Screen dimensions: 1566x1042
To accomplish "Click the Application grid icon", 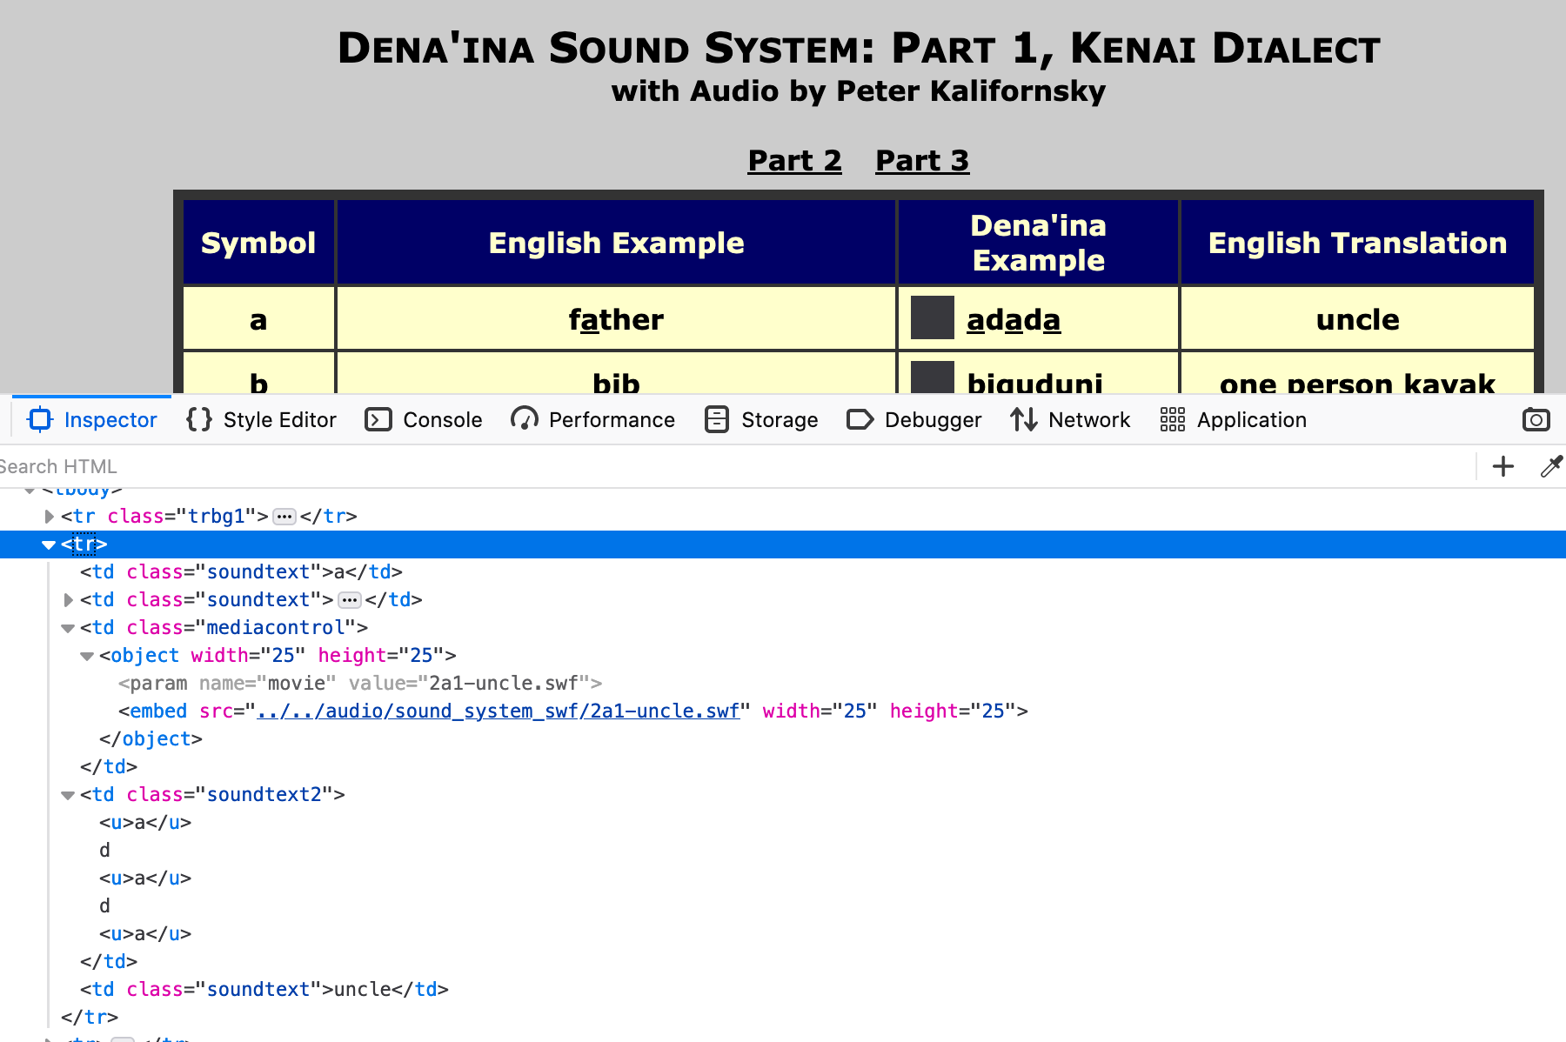I will coord(1173,420).
